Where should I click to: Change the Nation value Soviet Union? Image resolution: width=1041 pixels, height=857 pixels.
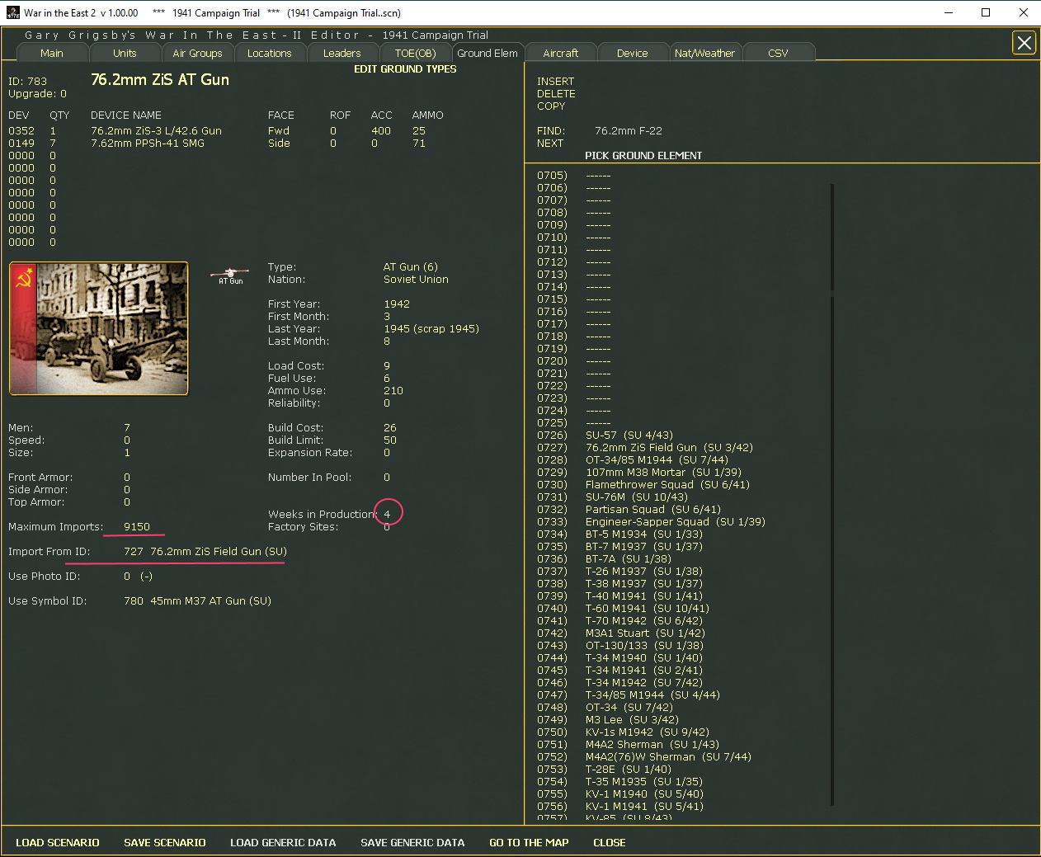416,280
